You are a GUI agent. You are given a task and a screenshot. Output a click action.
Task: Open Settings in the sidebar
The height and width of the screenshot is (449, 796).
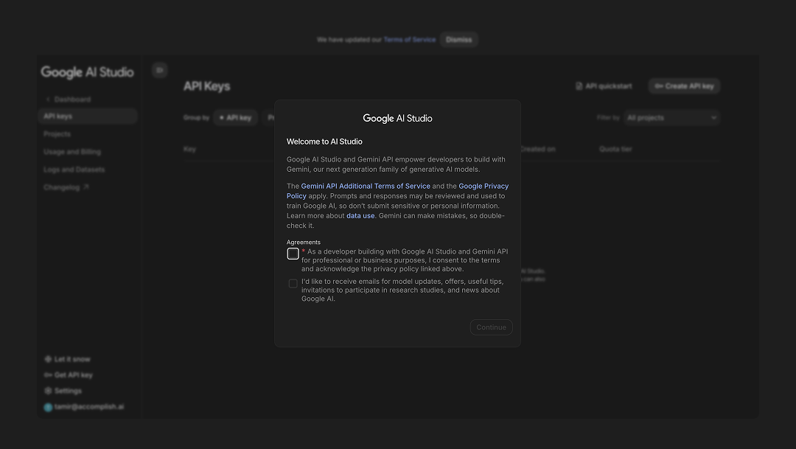tap(63, 391)
